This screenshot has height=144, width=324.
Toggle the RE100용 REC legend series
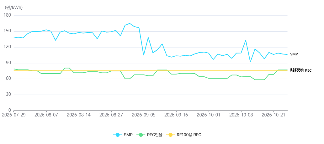pyautogui.click(x=184, y=135)
